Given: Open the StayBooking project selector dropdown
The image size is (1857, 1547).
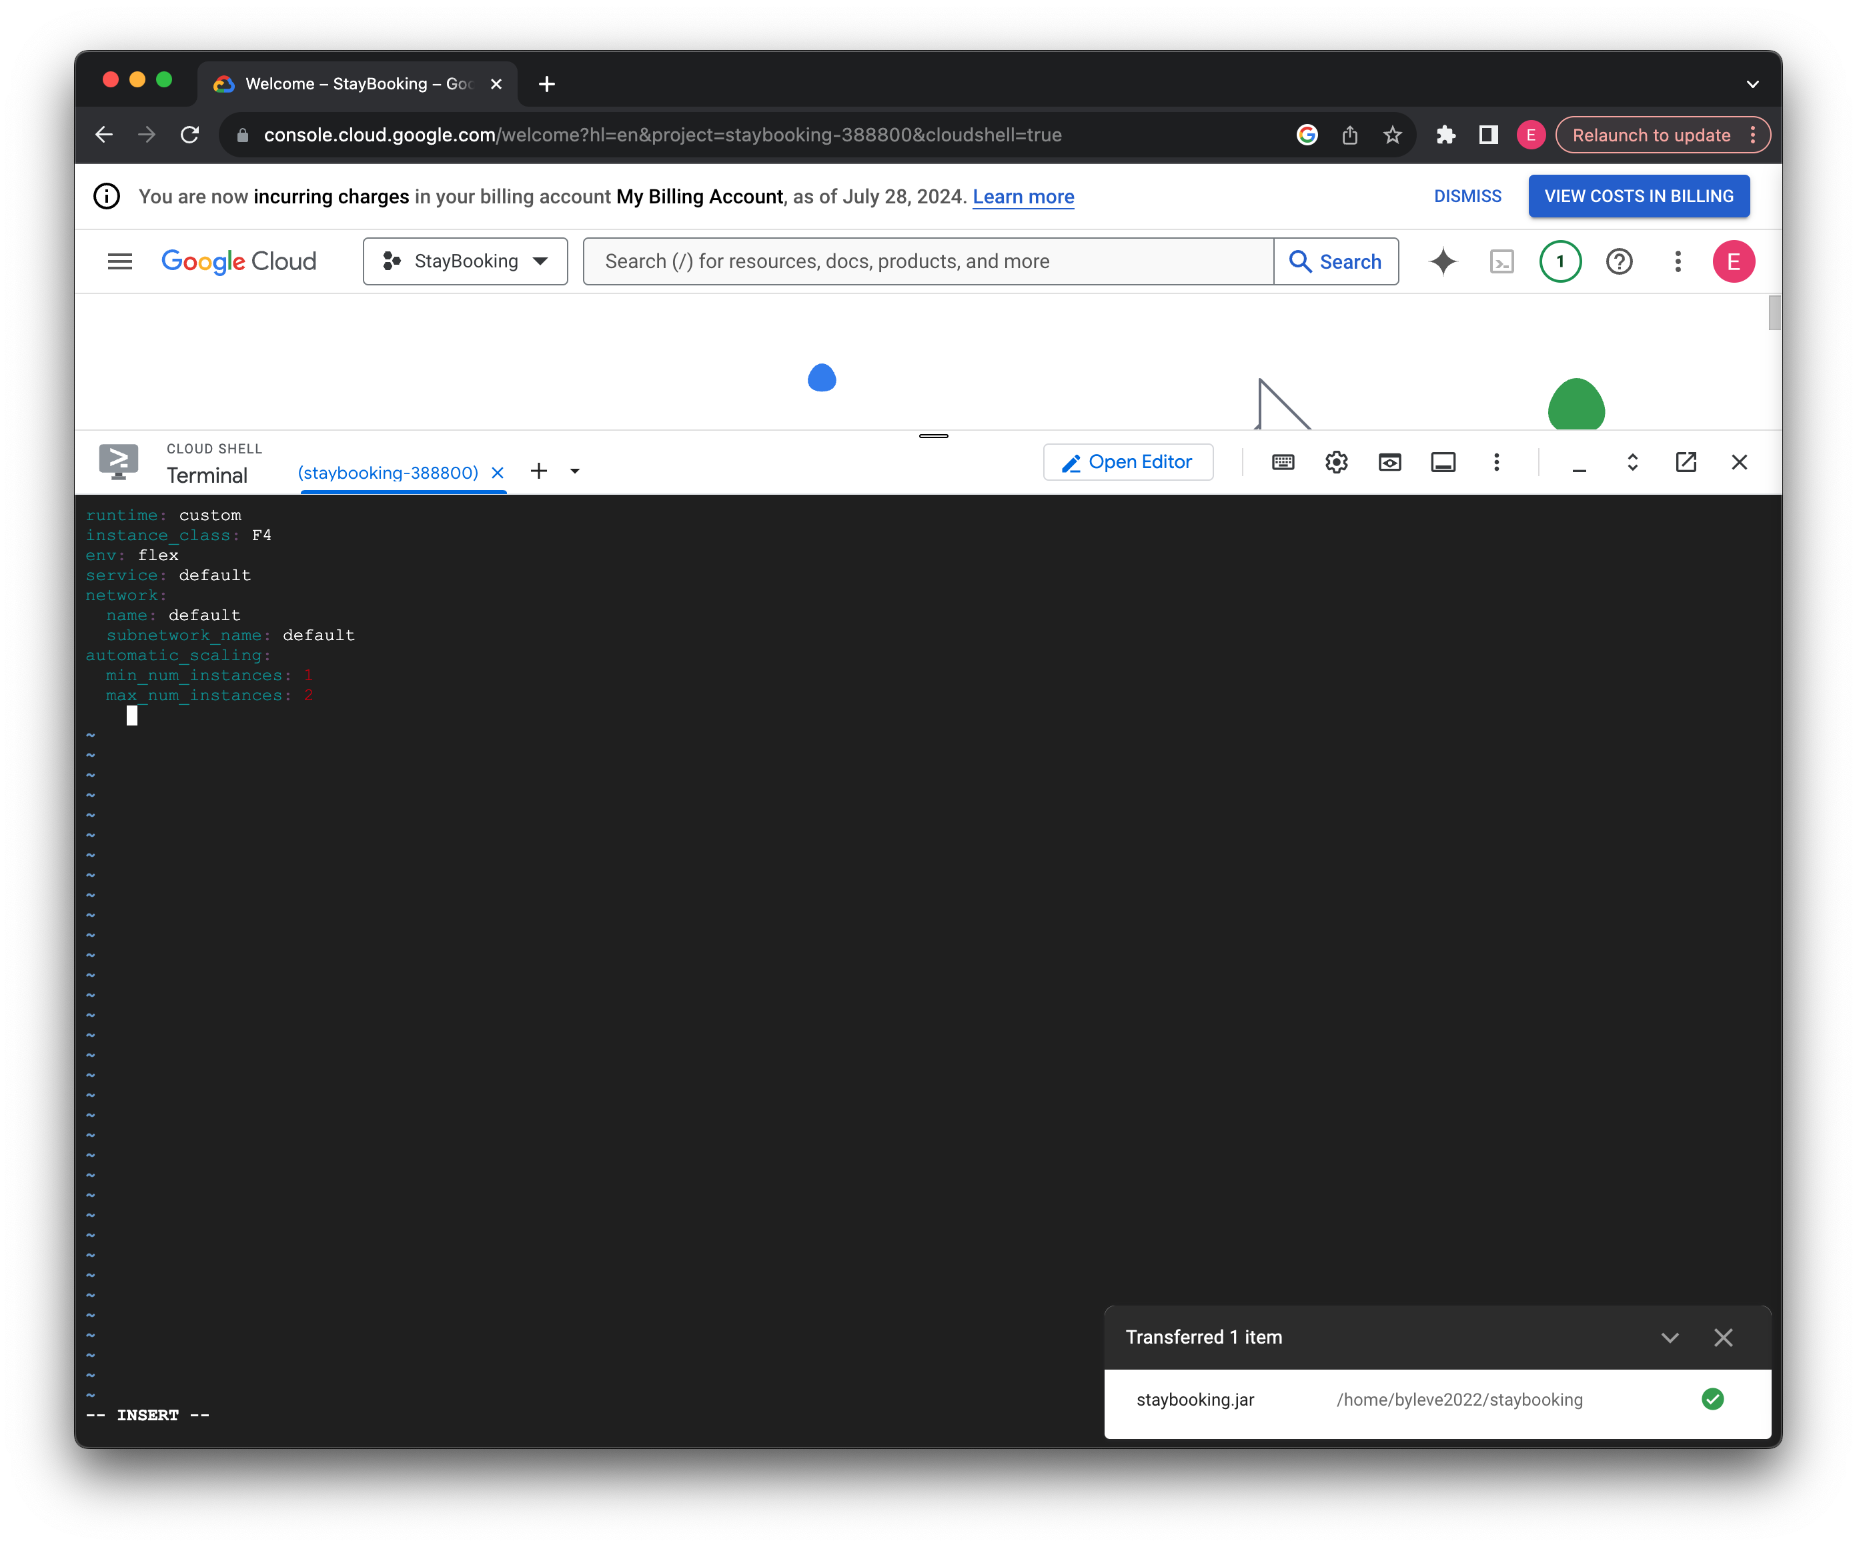Looking at the screenshot, I should (465, 261).
